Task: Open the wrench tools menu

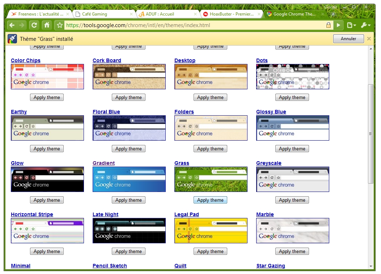Action: coord(365,25)
